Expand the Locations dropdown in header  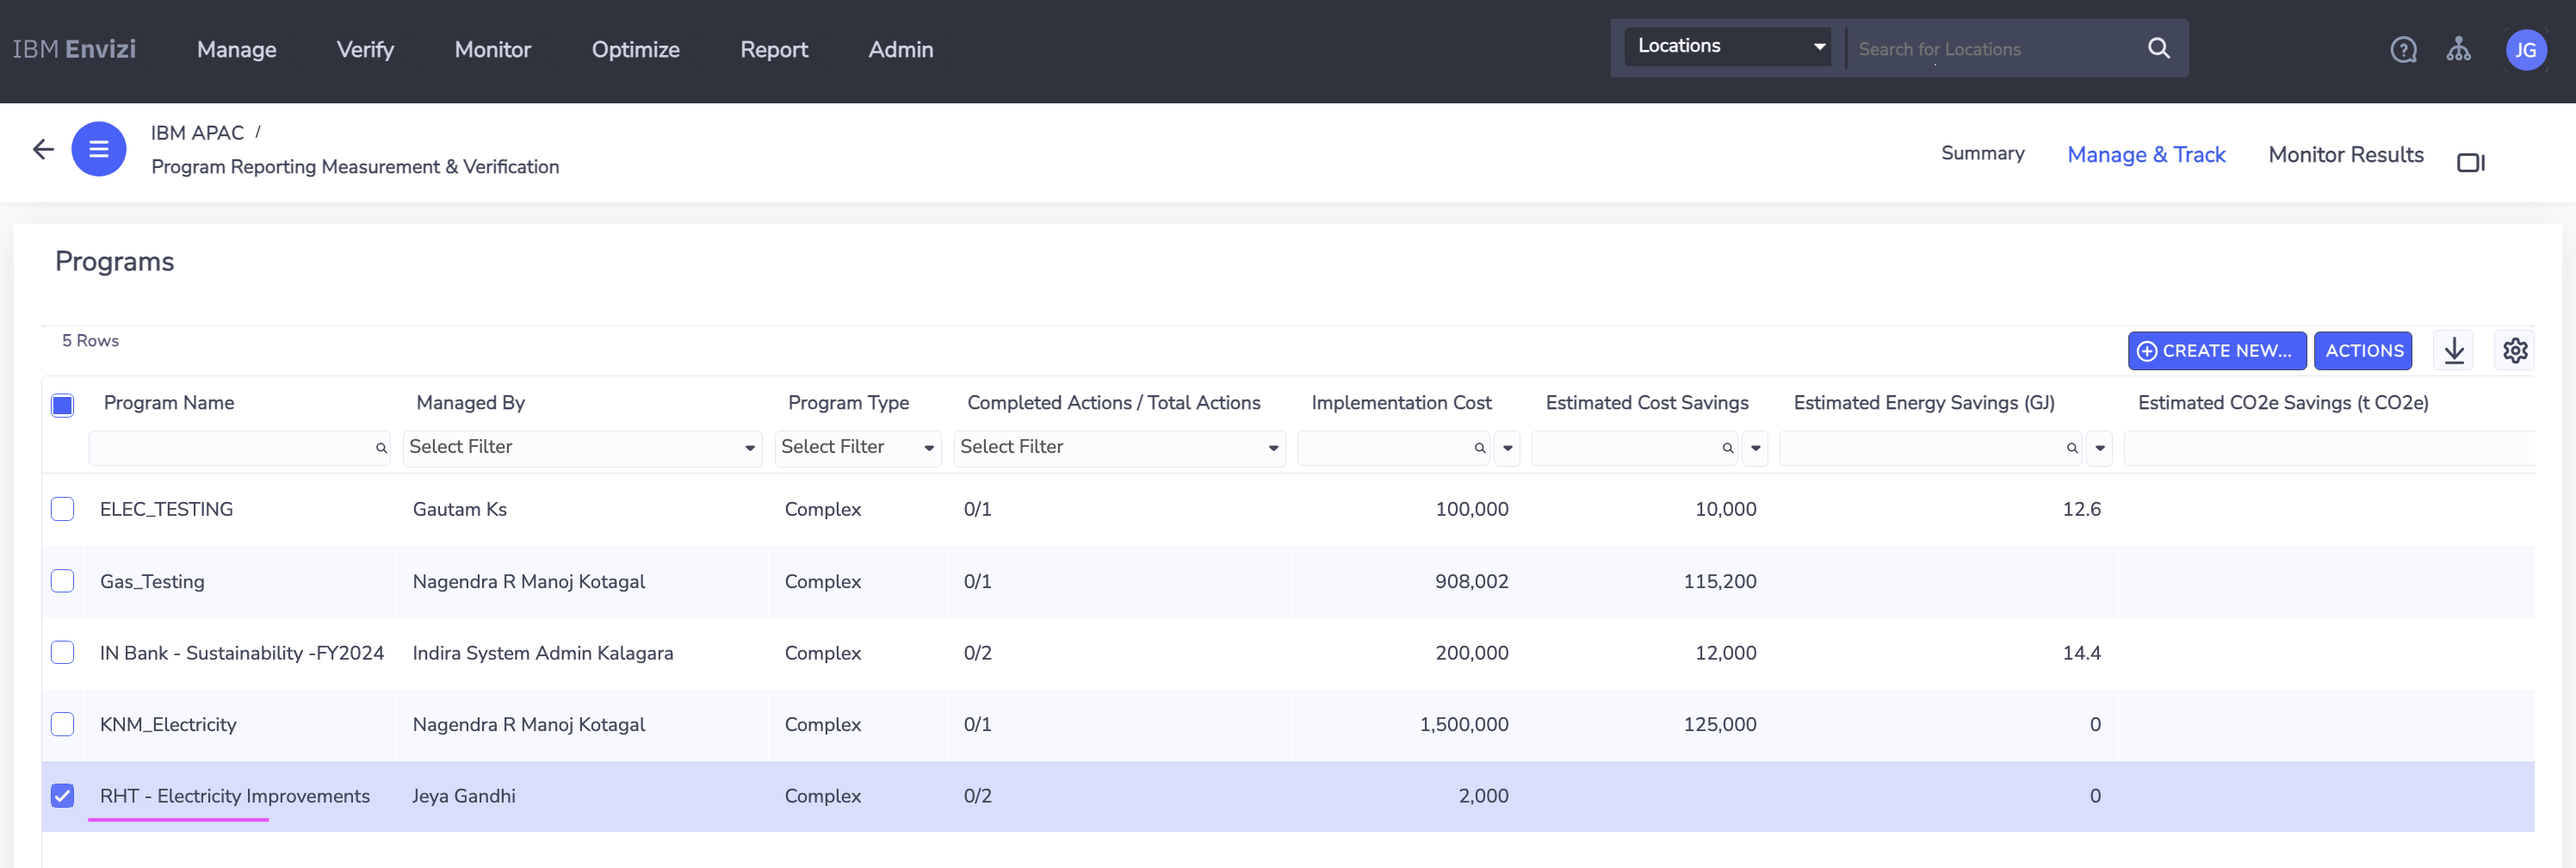[x=1727, y=47]
